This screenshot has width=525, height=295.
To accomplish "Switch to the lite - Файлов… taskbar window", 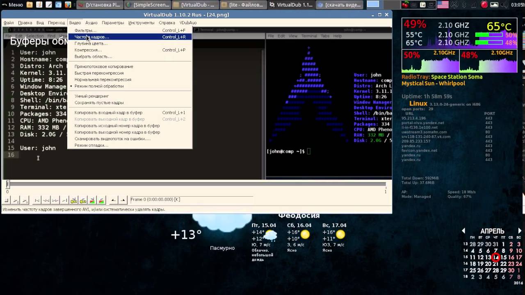I will [x=243, y=5].
